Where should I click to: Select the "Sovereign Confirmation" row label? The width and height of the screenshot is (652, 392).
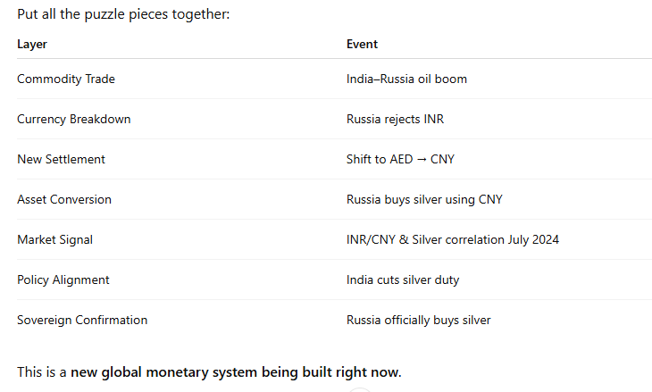(82, 320)
